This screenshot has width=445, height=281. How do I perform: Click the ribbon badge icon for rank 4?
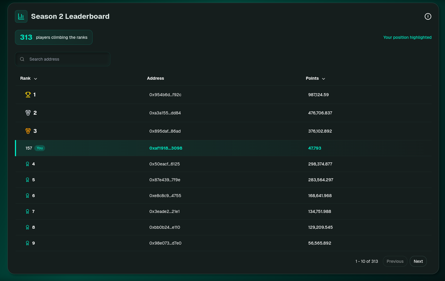pyautogui.click(x=27, y=164)
